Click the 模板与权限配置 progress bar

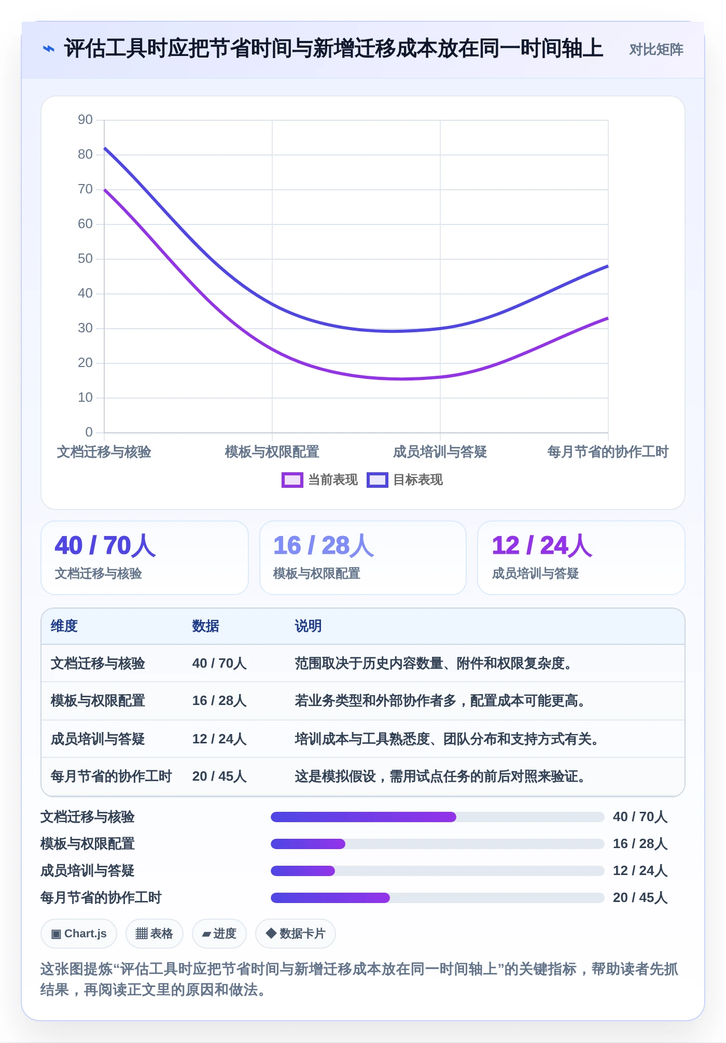(438, 844)
